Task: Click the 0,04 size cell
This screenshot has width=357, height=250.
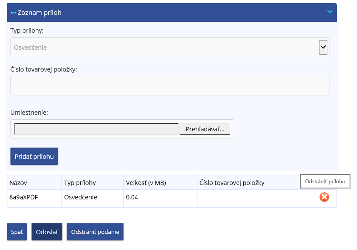Action: tap(132, 197)
